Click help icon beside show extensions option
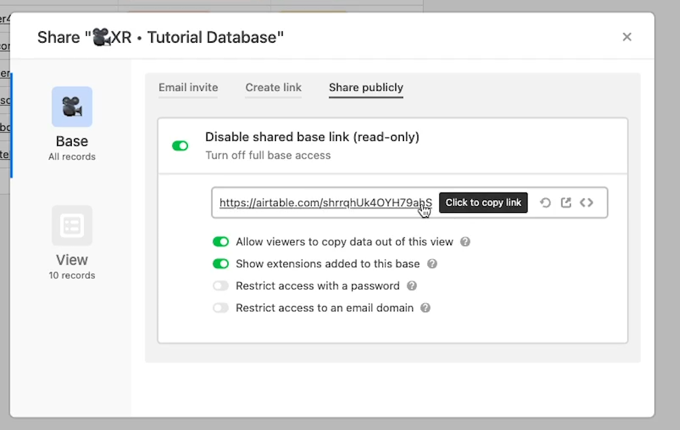680x430 pixels. 432,264
